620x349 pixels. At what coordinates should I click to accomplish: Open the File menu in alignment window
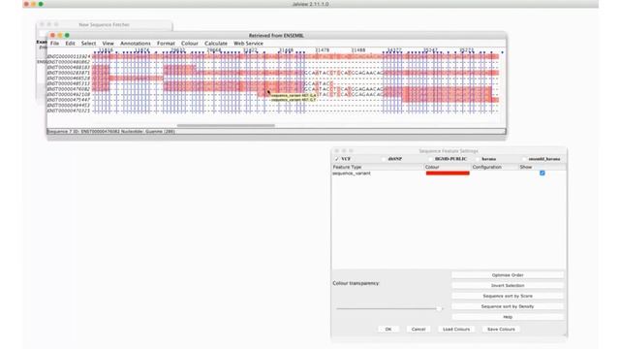click(54, 43)
